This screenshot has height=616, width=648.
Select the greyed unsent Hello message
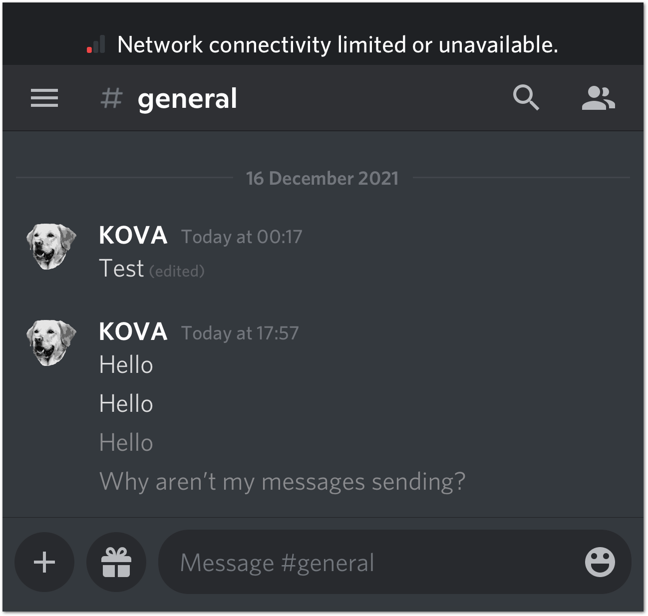126,443
